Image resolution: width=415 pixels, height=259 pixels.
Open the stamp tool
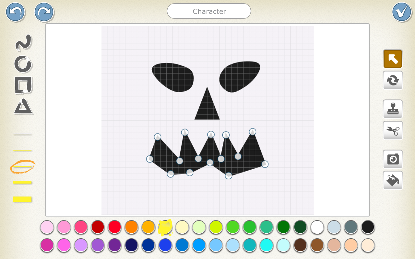(393, 109)
